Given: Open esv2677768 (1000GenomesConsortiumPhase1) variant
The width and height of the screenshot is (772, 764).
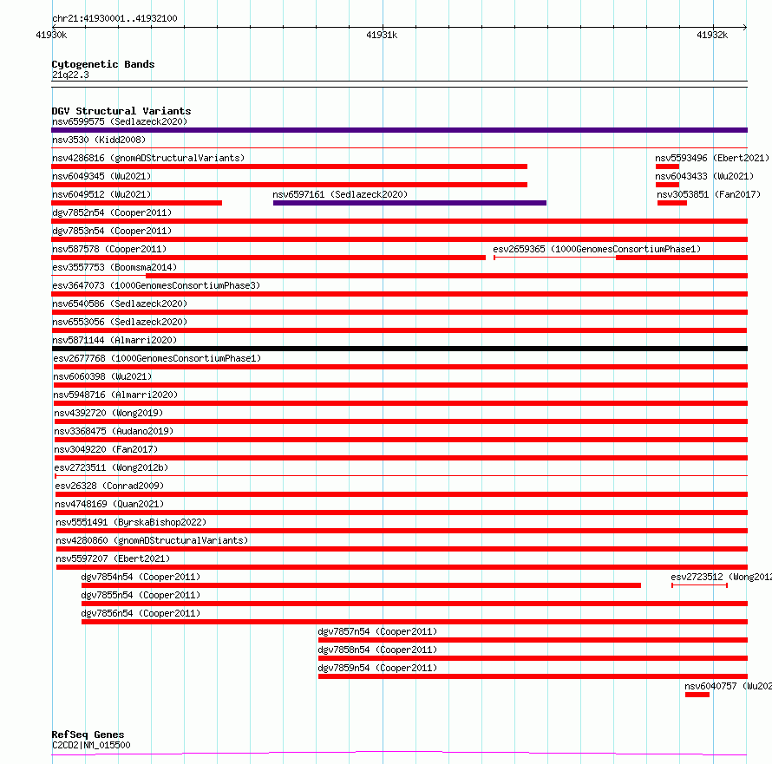Looking at the screenshot, I should pyautogui.click(x=157, y=358).
